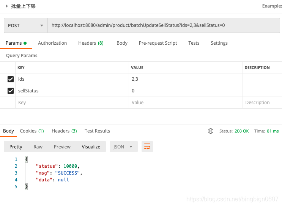Click the VALUE column header
This screenshot has height=206, width=282.
(137, 68)
